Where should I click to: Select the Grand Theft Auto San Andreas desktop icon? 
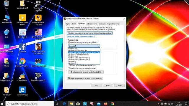[38, 49]
